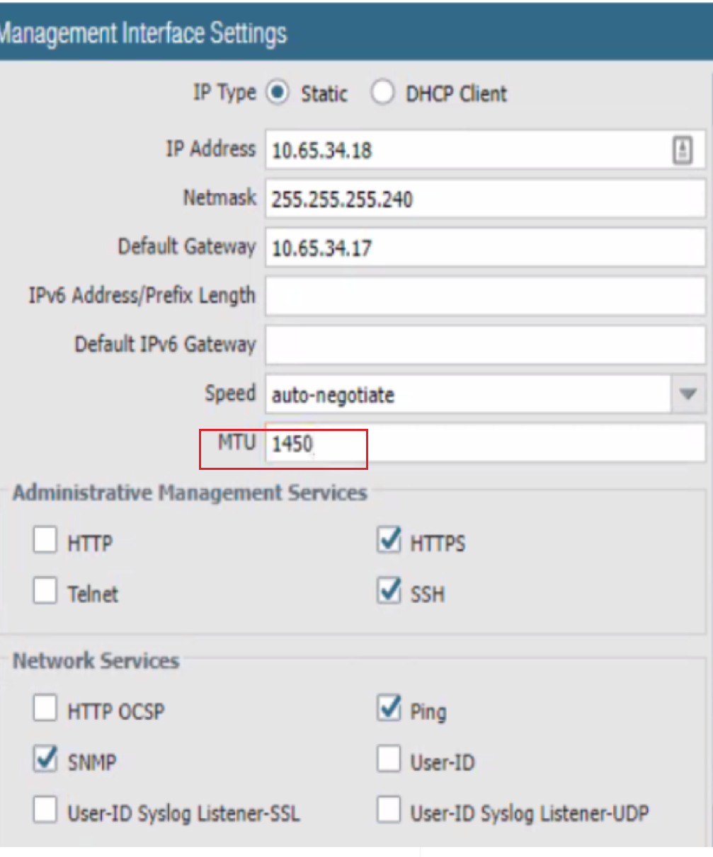Uncheck the HTTPS checkbox
Viewport: 713px width, 857px height.
(x=389, y=541)
